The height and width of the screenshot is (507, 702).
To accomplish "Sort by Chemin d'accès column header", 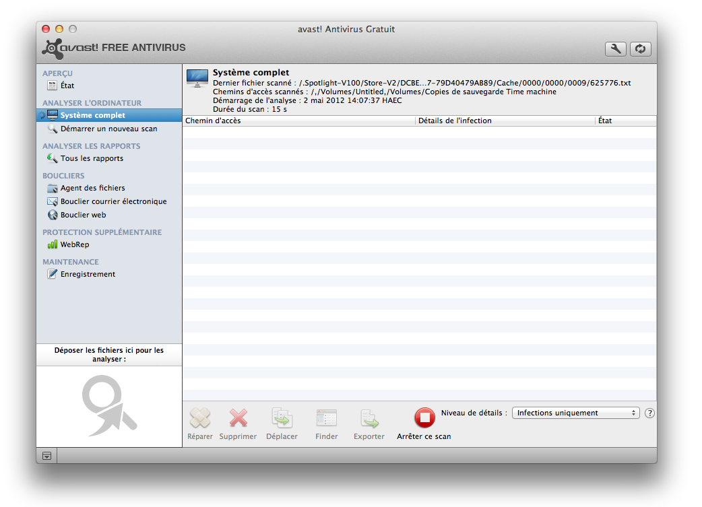I will (x=298, y=121).
